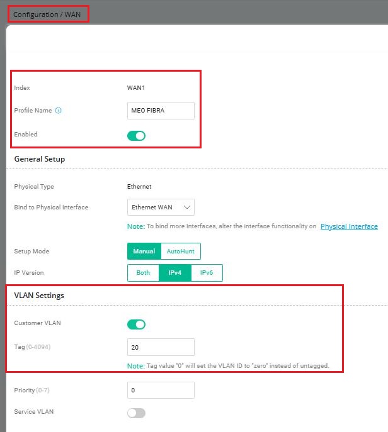Image resolution: width=388 pixels, height=432 pixels.
Task: Click the Tag value note text
Action: 228,365
